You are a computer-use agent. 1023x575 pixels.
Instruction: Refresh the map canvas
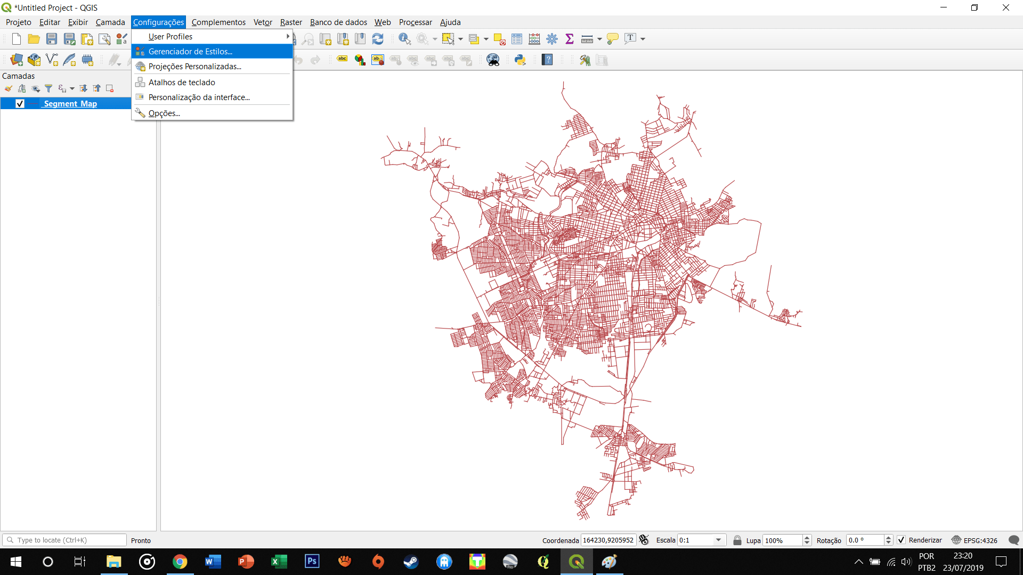[378, 39]
